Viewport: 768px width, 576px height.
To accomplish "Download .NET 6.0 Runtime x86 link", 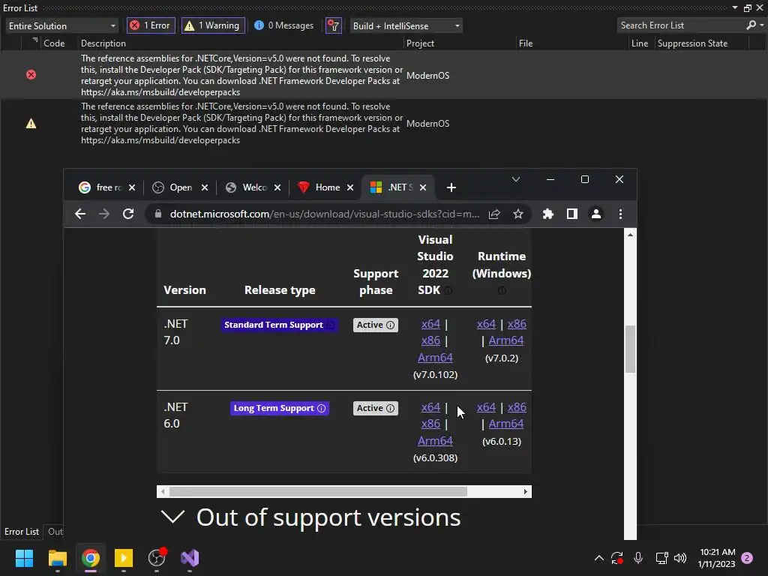I will pos(517,407).
